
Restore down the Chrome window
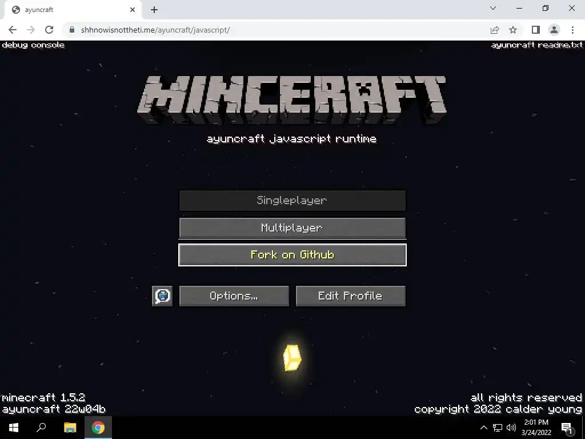pos(546,8)
